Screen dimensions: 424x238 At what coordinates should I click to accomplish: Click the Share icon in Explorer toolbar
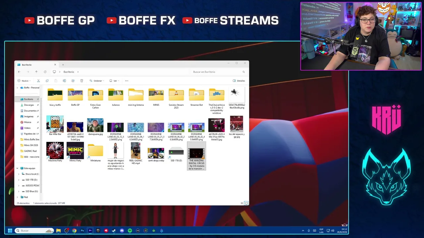pos(73,81)
